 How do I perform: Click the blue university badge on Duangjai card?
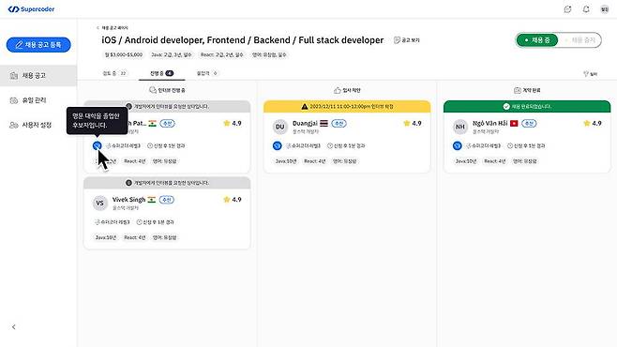[277, 145]
